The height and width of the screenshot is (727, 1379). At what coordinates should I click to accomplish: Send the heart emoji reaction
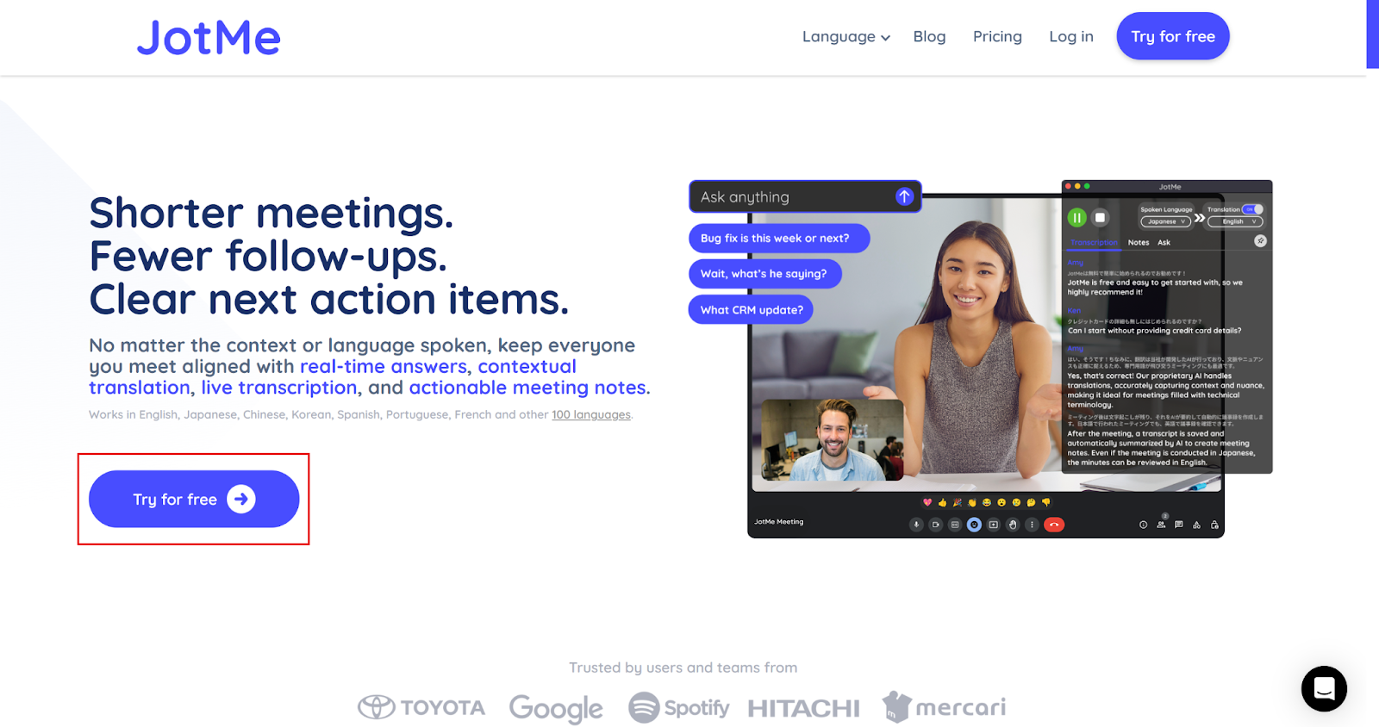927,502
